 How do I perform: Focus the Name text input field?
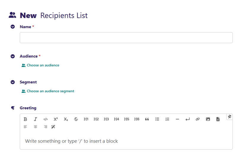(x=126, y=38)
